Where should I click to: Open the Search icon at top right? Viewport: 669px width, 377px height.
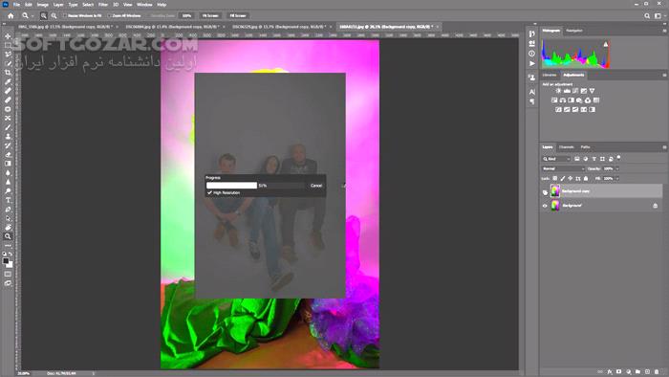pos(647,16)
